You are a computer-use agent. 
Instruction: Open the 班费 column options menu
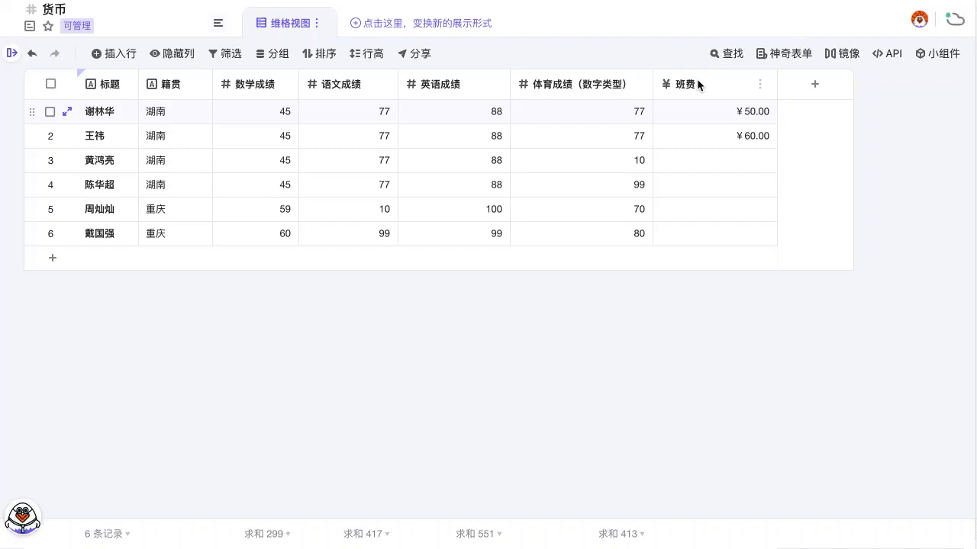pos(760,84)
